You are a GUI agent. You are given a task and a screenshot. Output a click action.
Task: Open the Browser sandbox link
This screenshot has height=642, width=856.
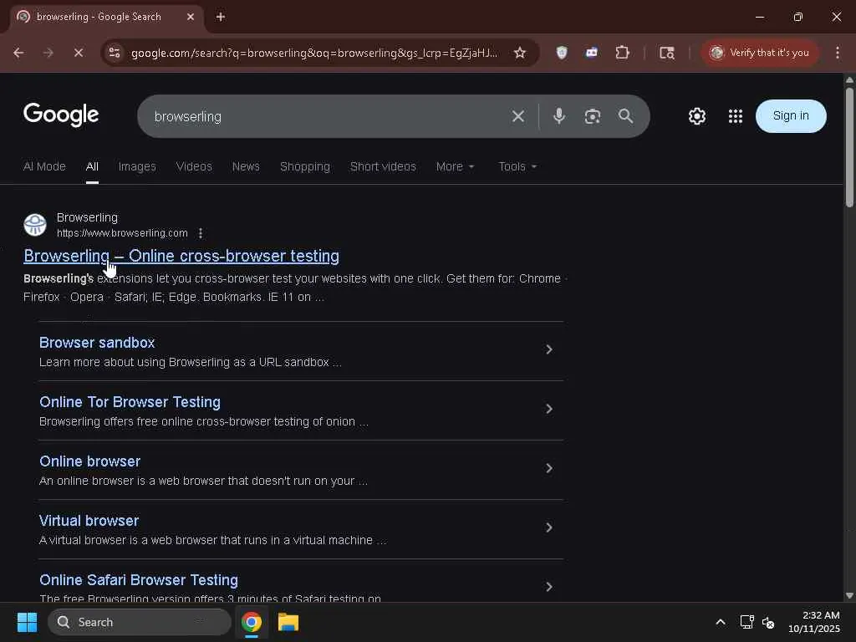(97, 343)
